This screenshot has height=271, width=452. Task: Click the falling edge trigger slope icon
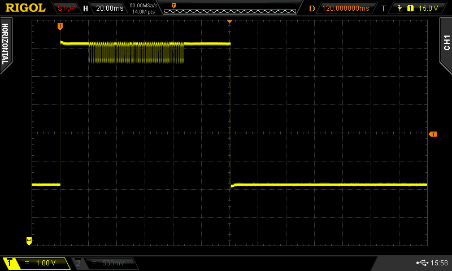pos(401,8)
